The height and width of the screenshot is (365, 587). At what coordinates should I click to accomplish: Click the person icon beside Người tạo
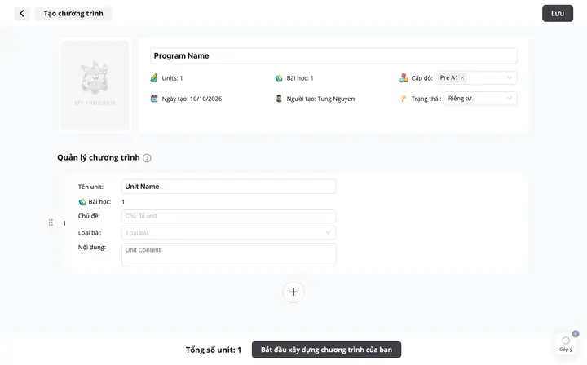(x=279, y=99)
